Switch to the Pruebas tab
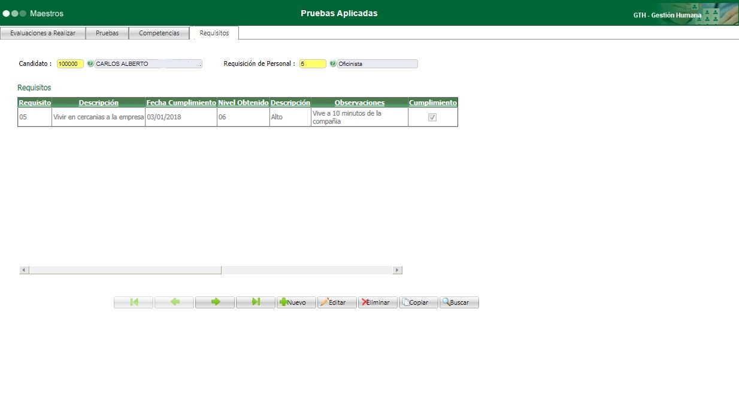739x418 pixels. 108,33
